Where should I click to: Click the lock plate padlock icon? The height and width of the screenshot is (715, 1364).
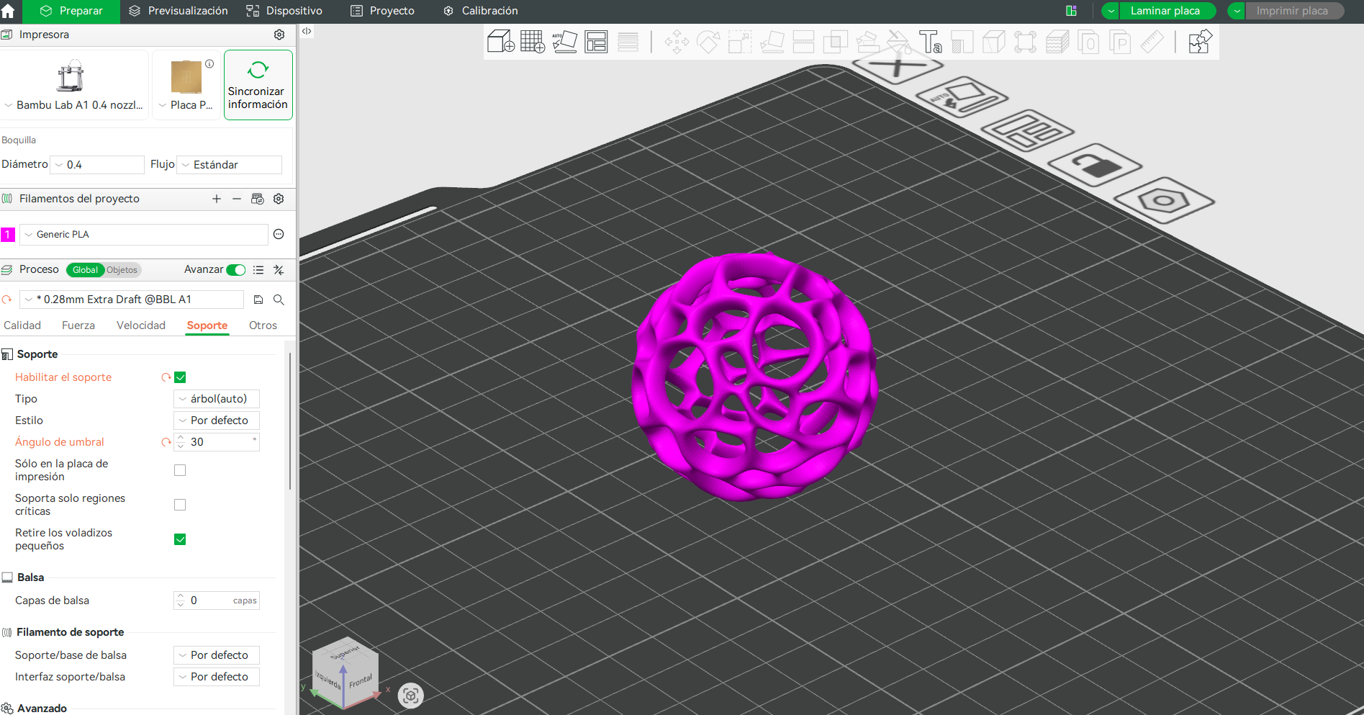tap(1095, 165)
